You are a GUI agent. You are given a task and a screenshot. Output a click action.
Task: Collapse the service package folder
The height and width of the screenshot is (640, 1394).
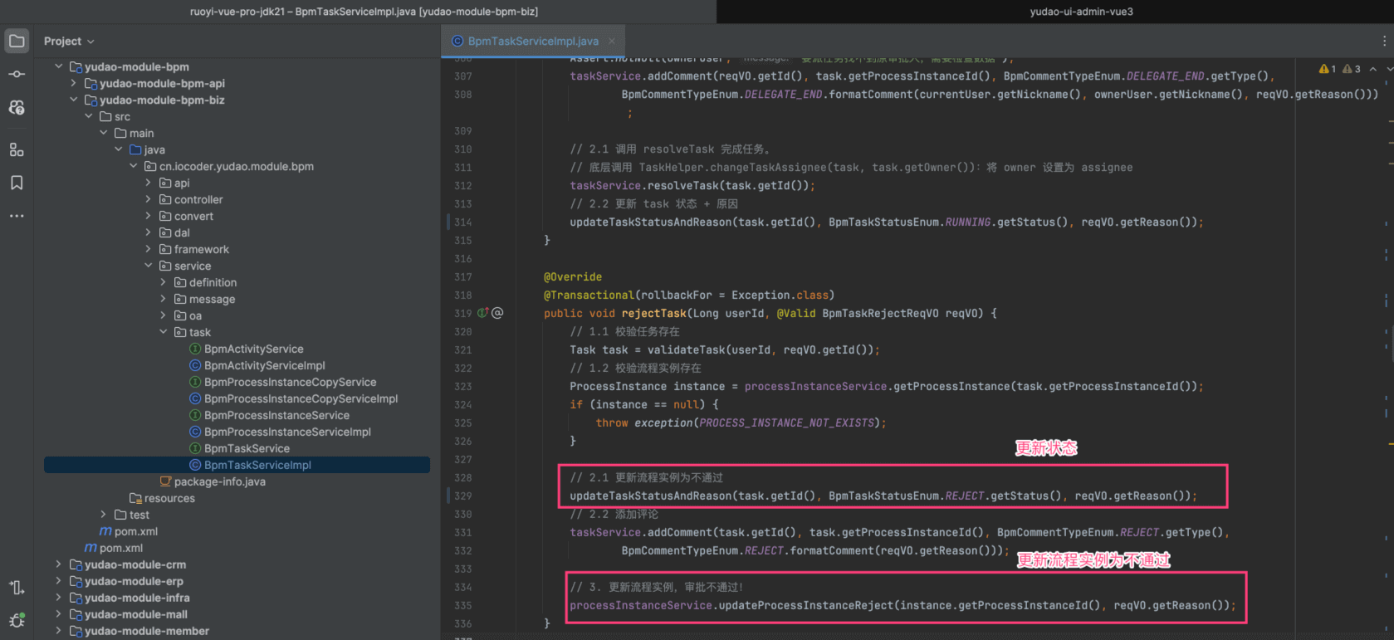149,266
